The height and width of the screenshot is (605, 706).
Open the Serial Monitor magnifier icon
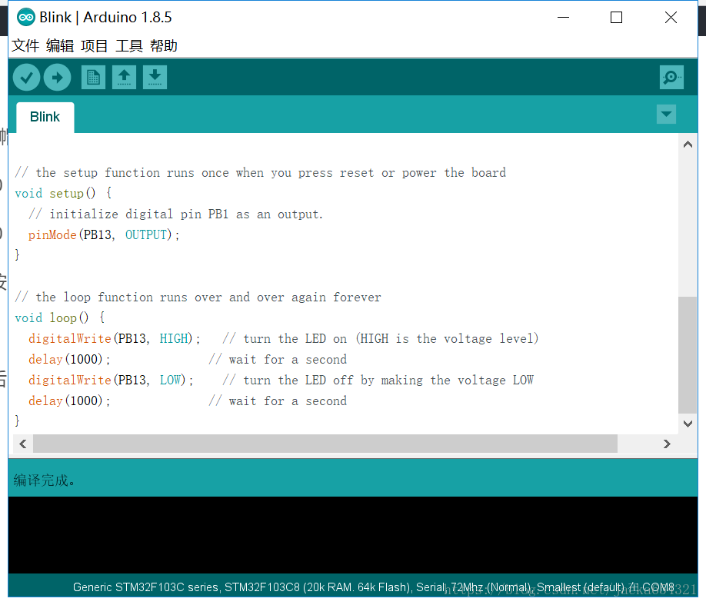click(671, 78)
